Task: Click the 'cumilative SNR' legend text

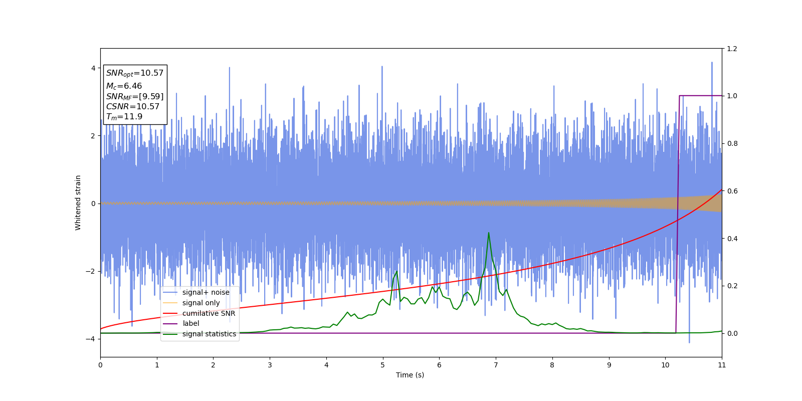Action: pos(209,313)
